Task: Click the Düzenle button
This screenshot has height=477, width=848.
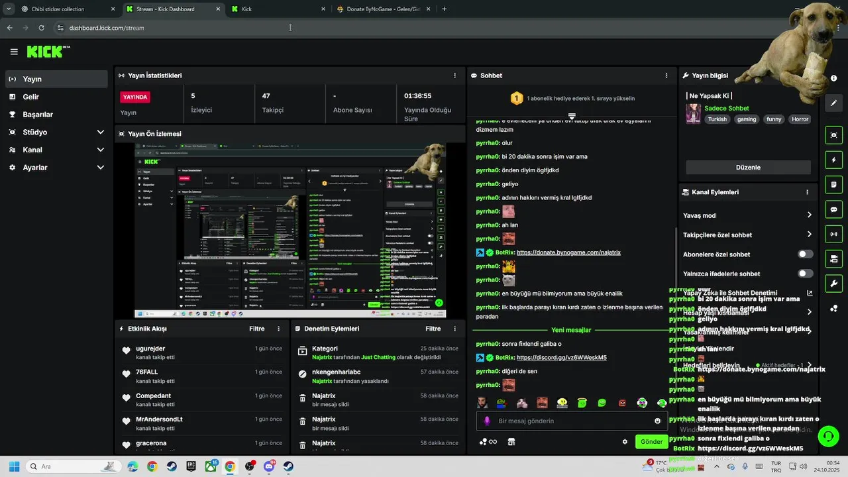Action: pyautogui.click(x=748, y=168)
